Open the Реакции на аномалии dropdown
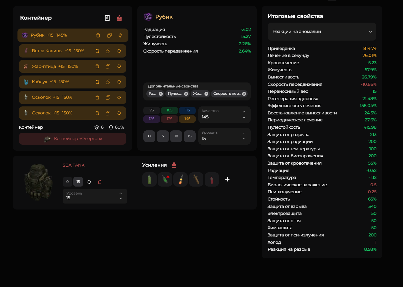This screenshot has width=403, height=287. pyautogui.click(x=322, y=32)
